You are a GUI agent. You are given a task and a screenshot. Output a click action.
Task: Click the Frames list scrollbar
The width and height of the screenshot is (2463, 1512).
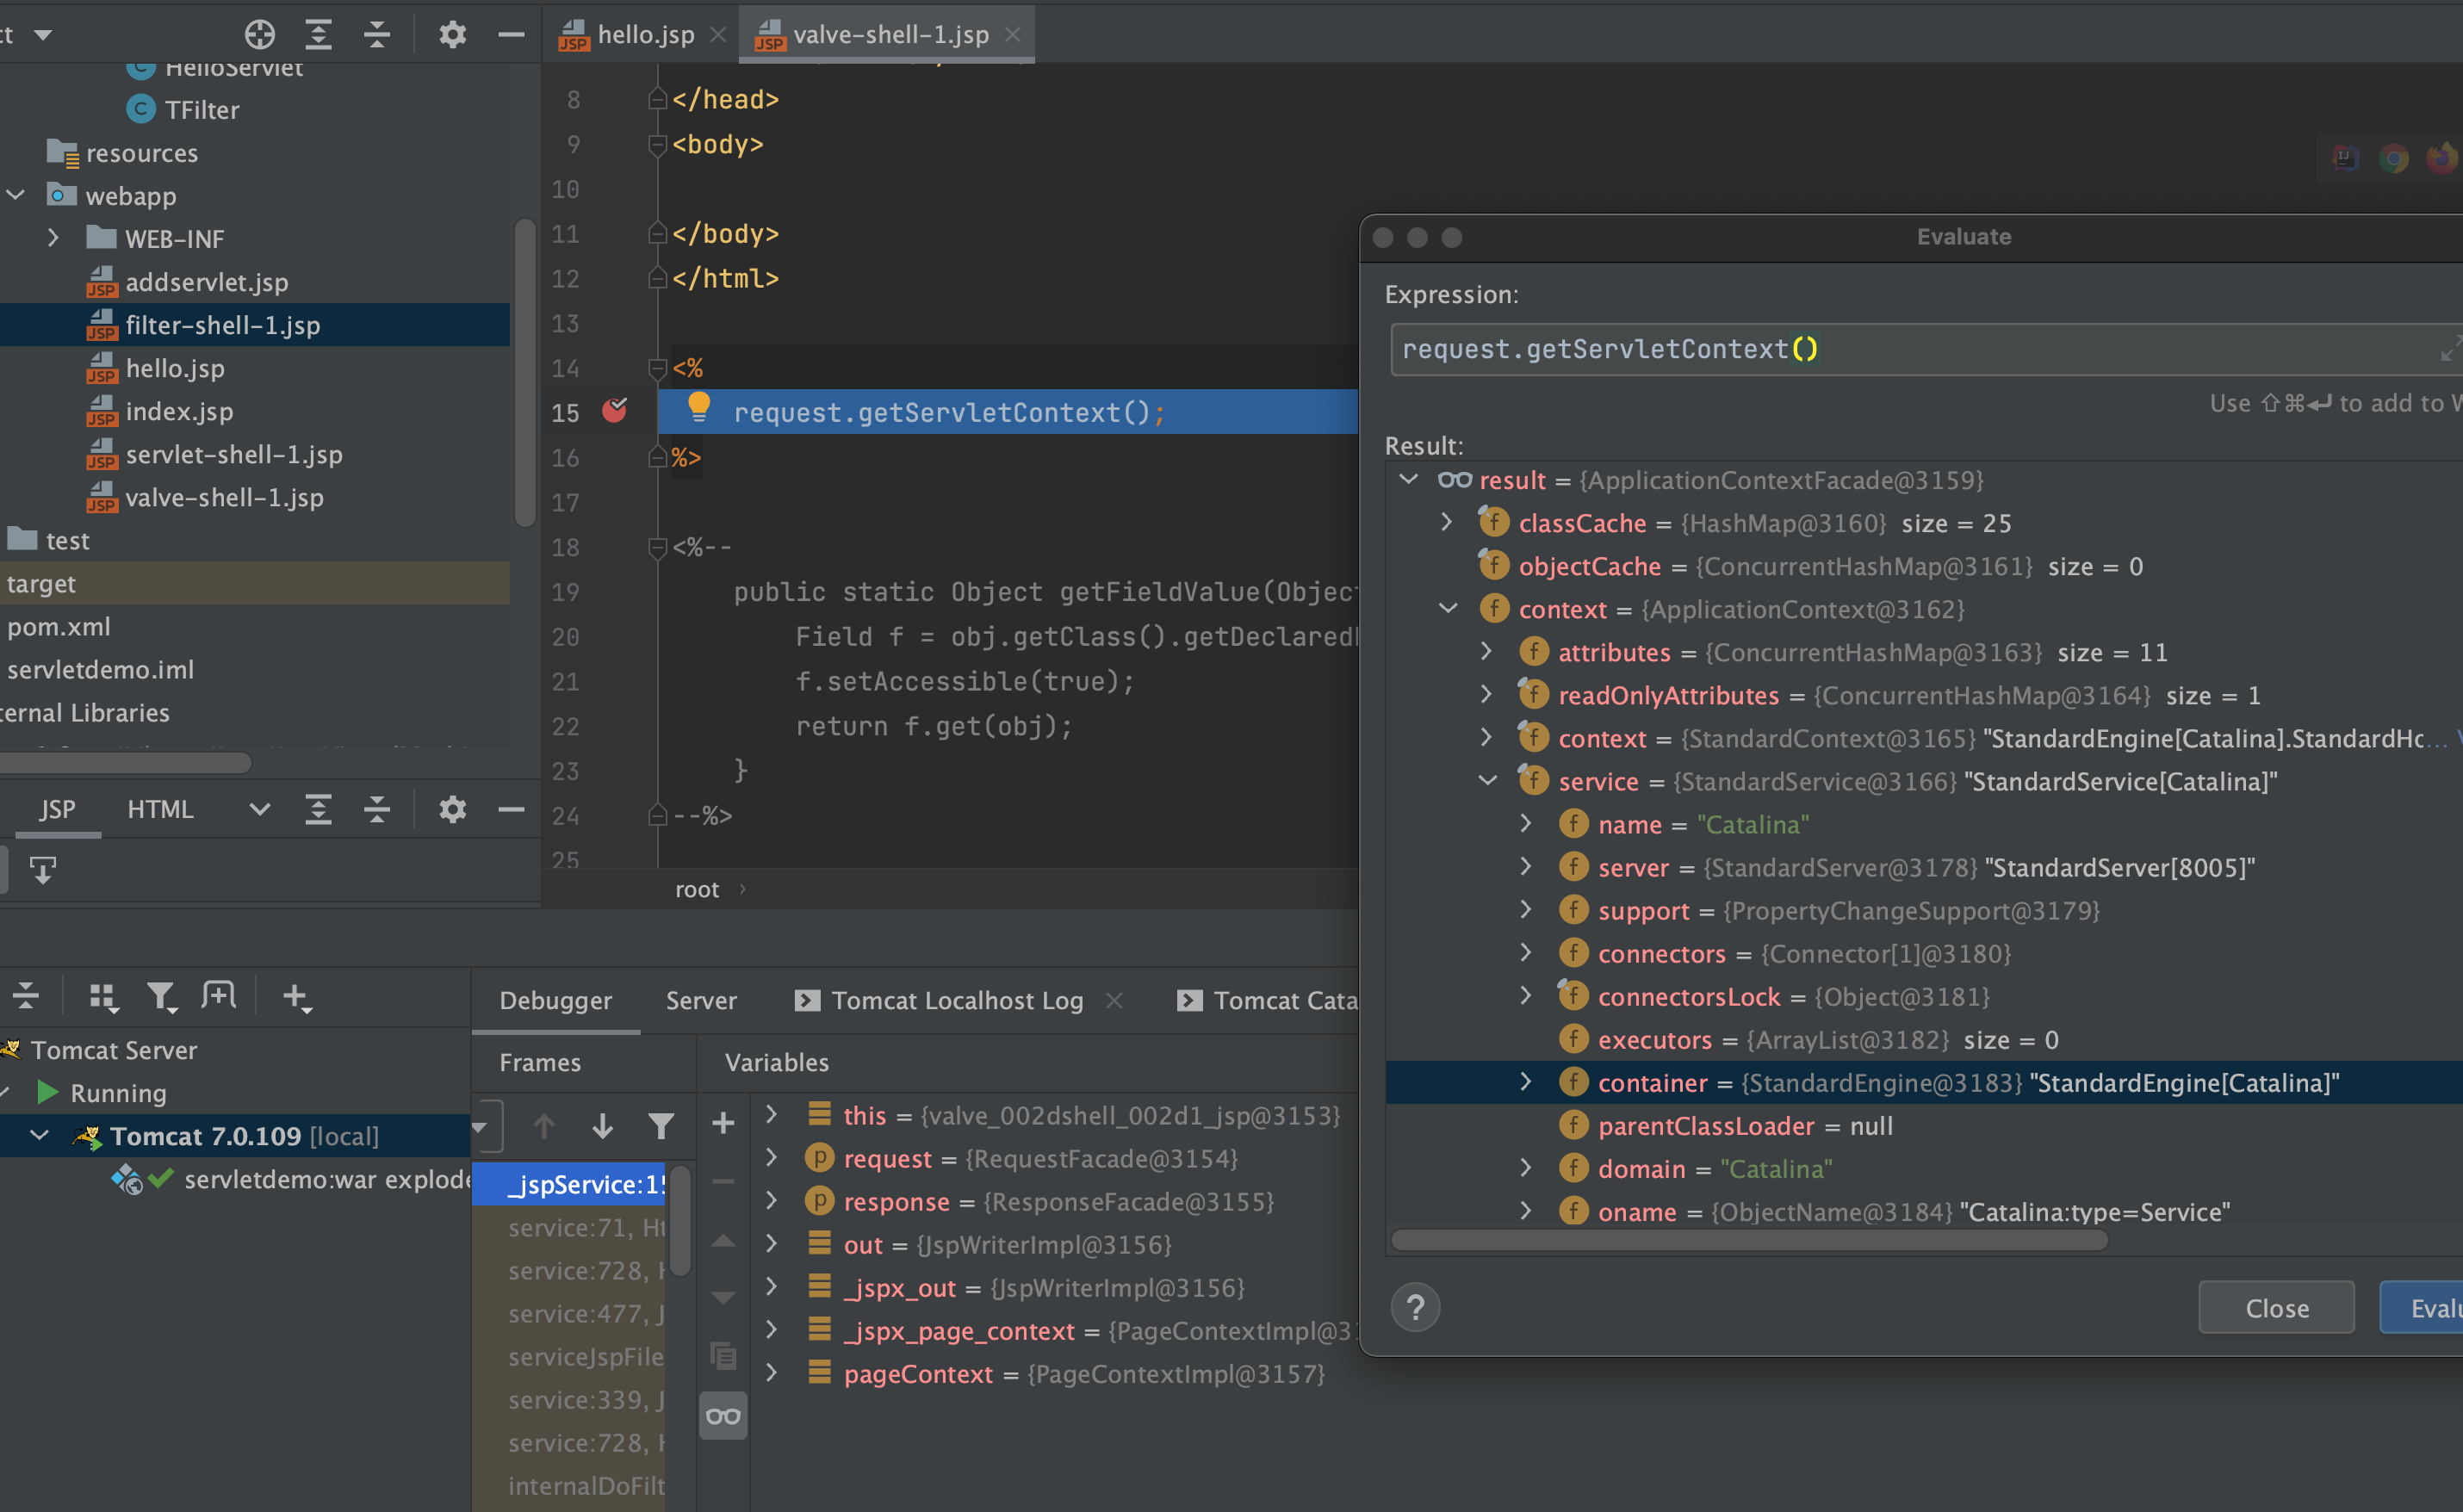tap(680, 1220)
